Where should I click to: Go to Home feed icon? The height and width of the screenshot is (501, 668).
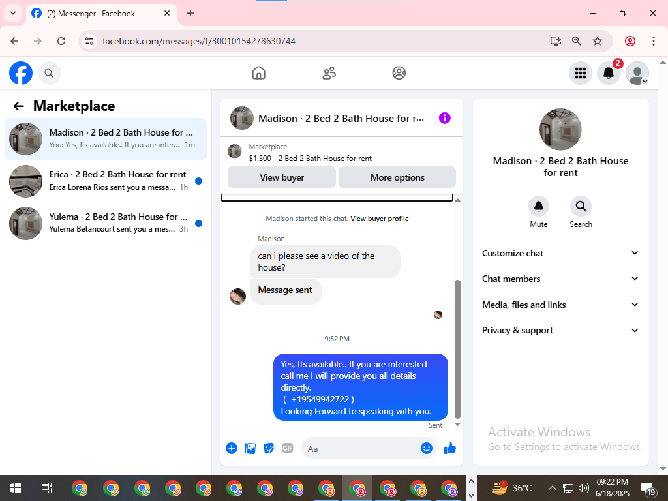coord(258,73)
